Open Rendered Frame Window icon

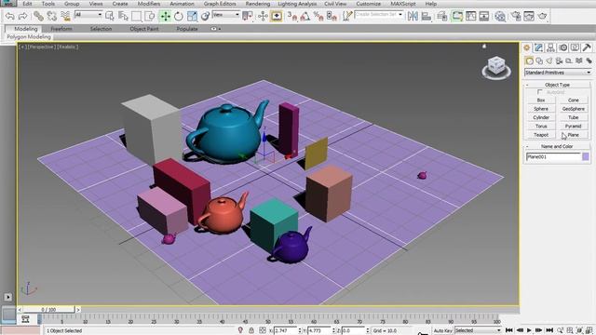529,16
